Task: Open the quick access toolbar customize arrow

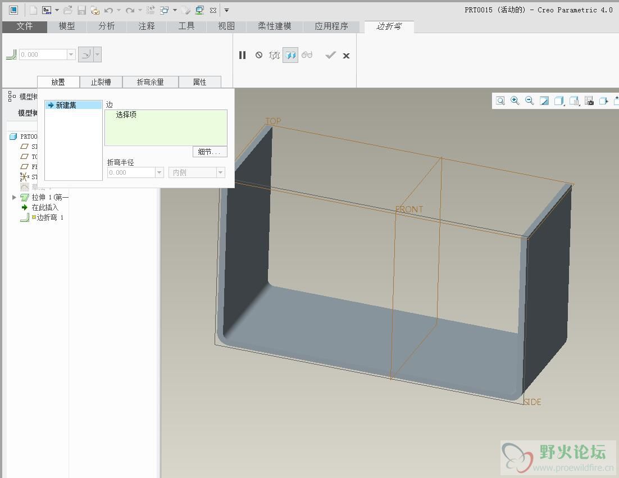Action: click(x=226, y=10)
